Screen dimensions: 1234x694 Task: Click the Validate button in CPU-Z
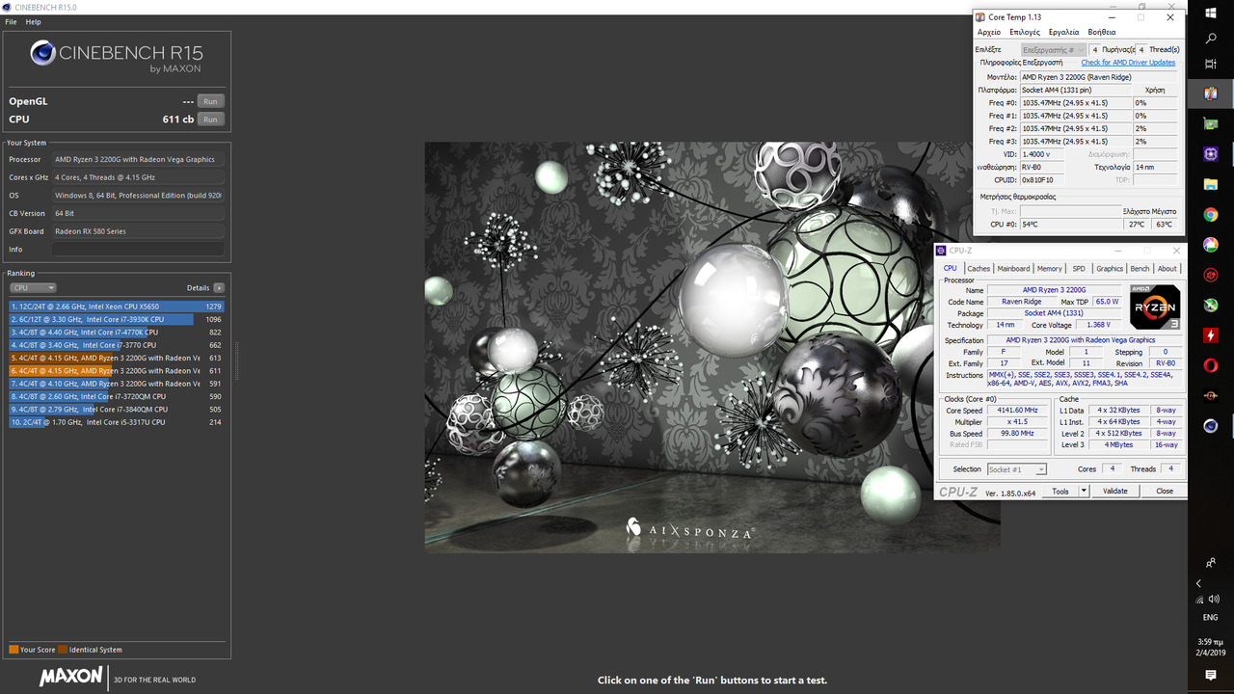pos(1114,491)
